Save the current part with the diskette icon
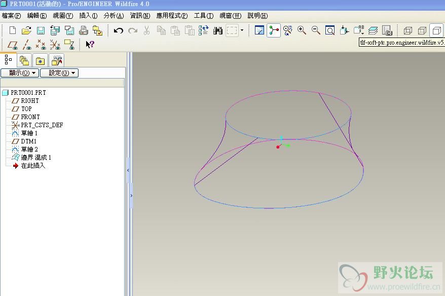 coord(41,30)
